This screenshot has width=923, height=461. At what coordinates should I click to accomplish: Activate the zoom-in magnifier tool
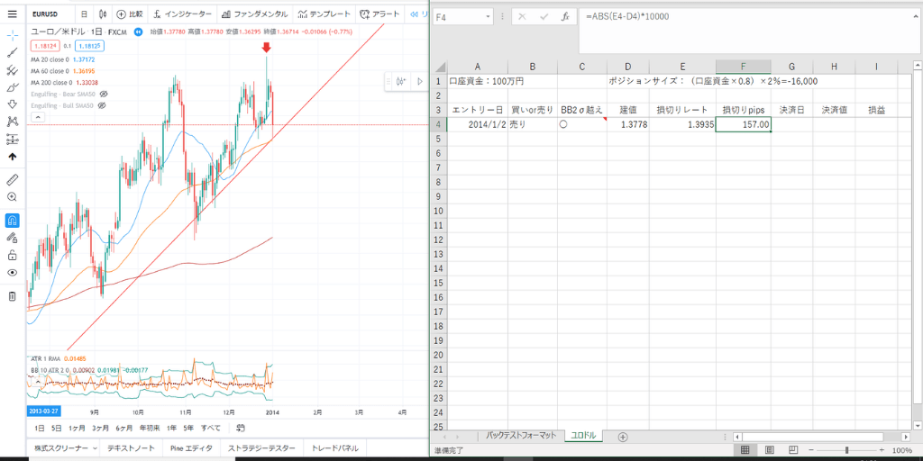[13, 197]
